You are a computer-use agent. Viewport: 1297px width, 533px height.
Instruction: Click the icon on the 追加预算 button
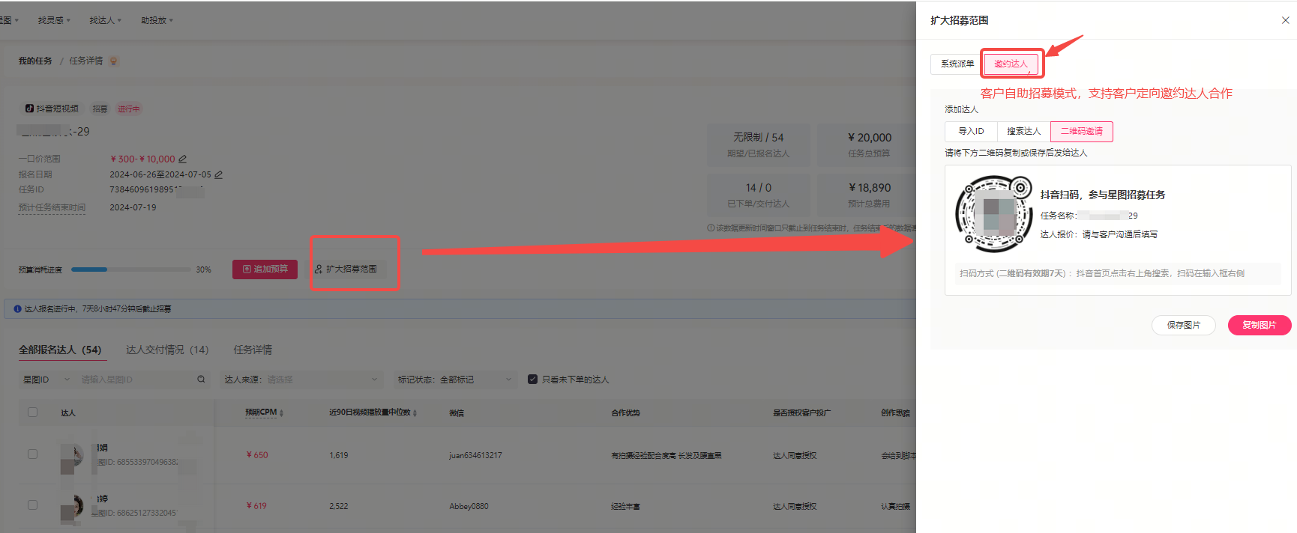point(247,269)
